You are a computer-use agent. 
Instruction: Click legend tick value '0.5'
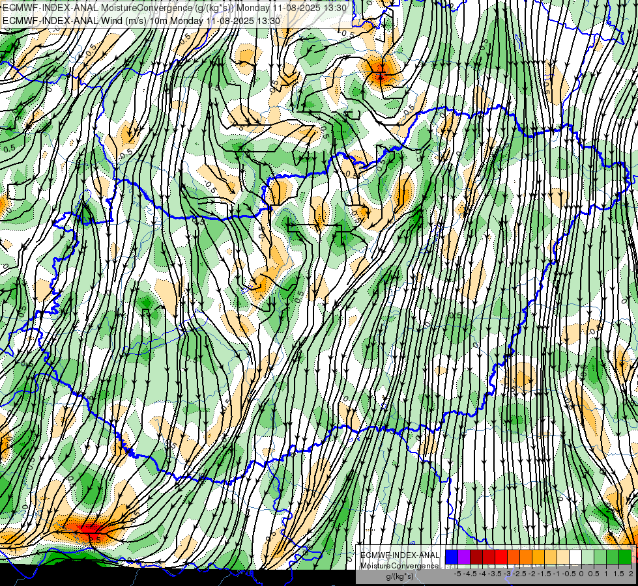594,574
